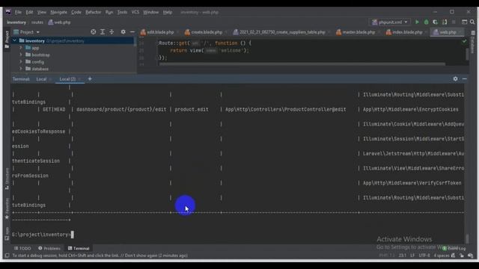
Task: Click 4 spaces indent setting in status bar
Action: point(442,256)
